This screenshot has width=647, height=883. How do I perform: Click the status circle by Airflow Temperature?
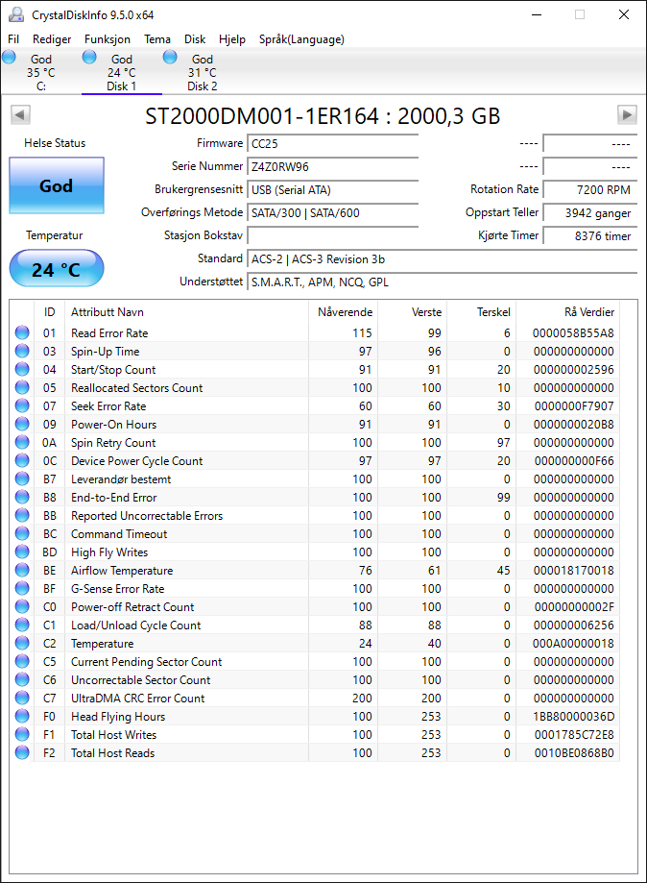coord(22,570)
